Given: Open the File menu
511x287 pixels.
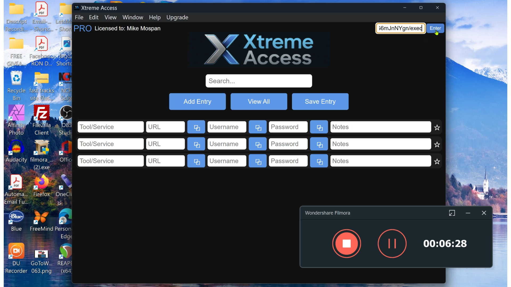Looking at the screenshot, I should tap(79, 17).
